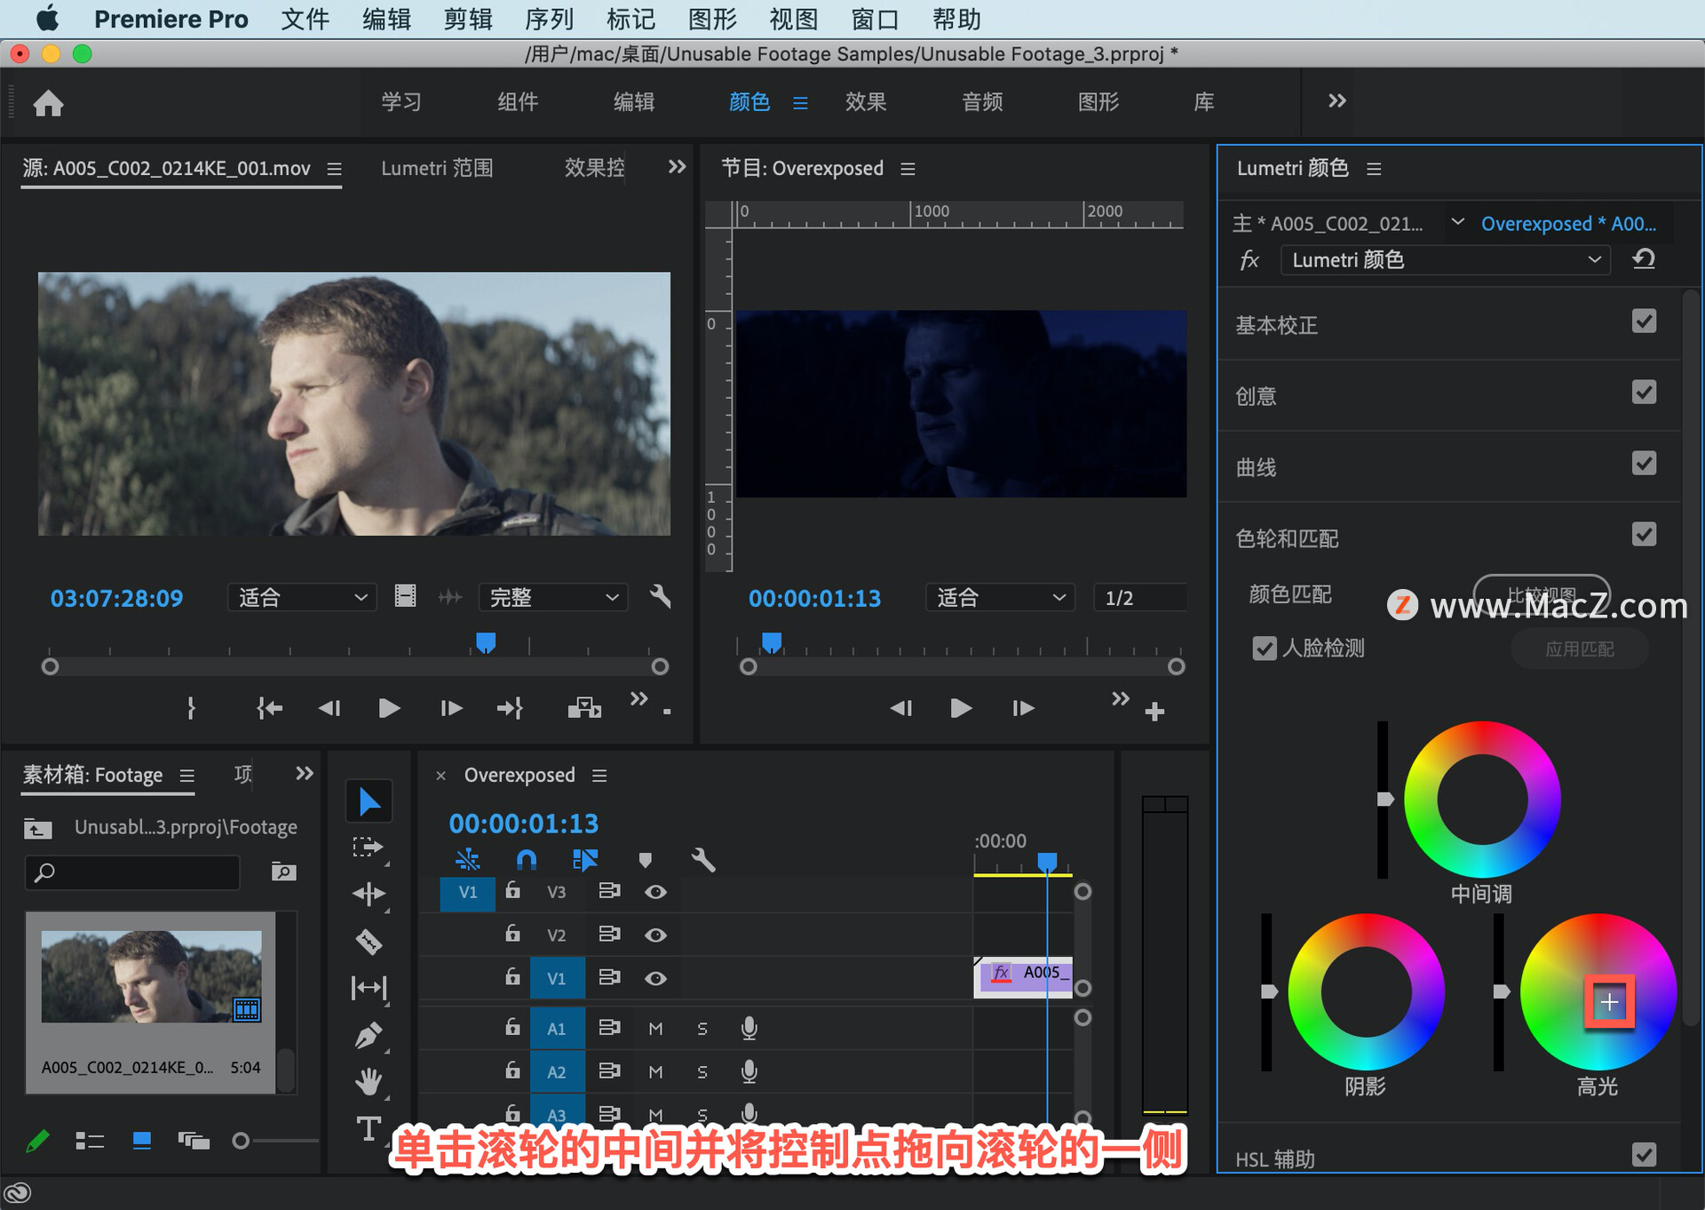Open program monitor 1/2 resolution dropdown
The height and width of the screenshot is (1210, 1705).
(1139, 598)
